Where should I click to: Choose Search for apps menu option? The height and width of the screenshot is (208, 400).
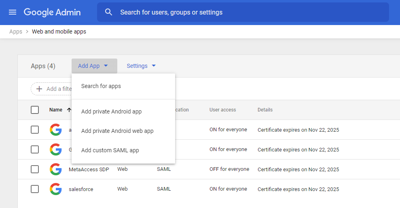tap(101, 86)
